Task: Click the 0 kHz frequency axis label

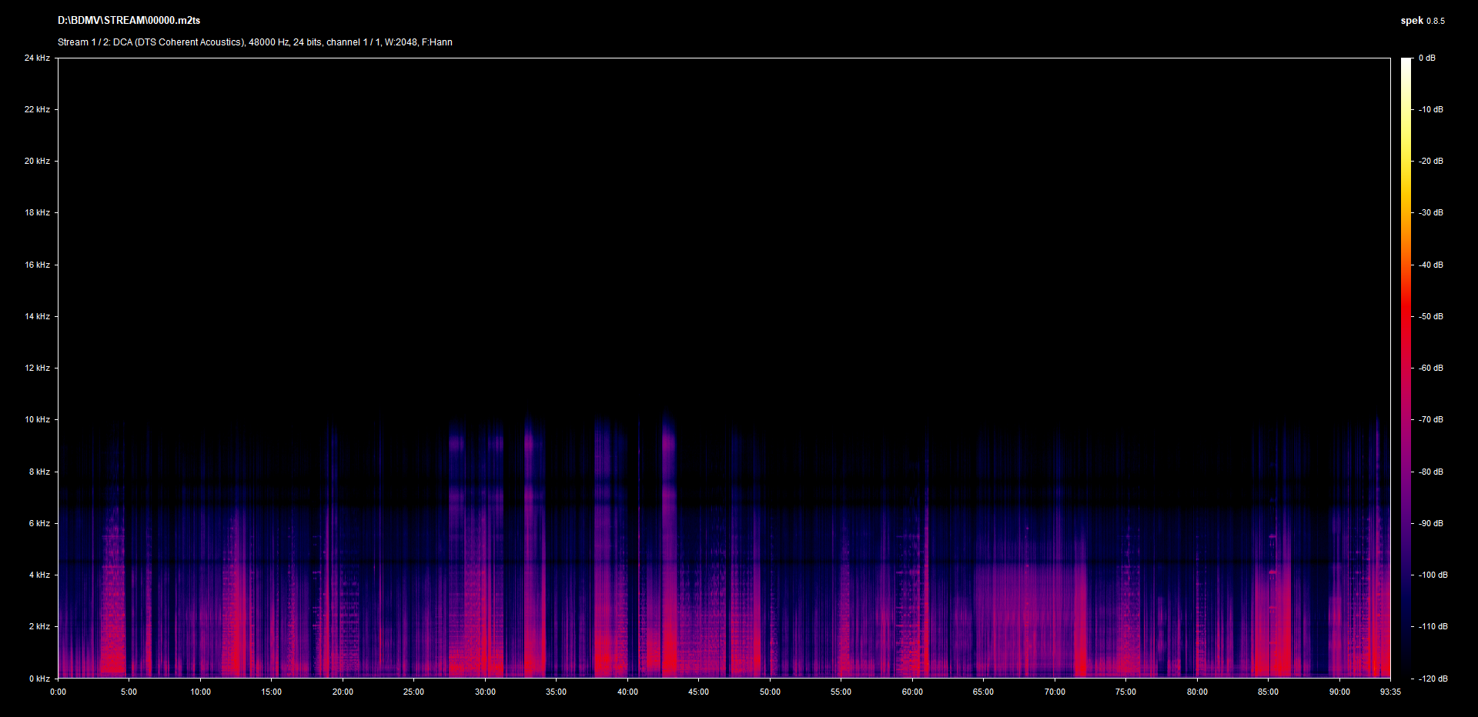Action: [39, 679]
